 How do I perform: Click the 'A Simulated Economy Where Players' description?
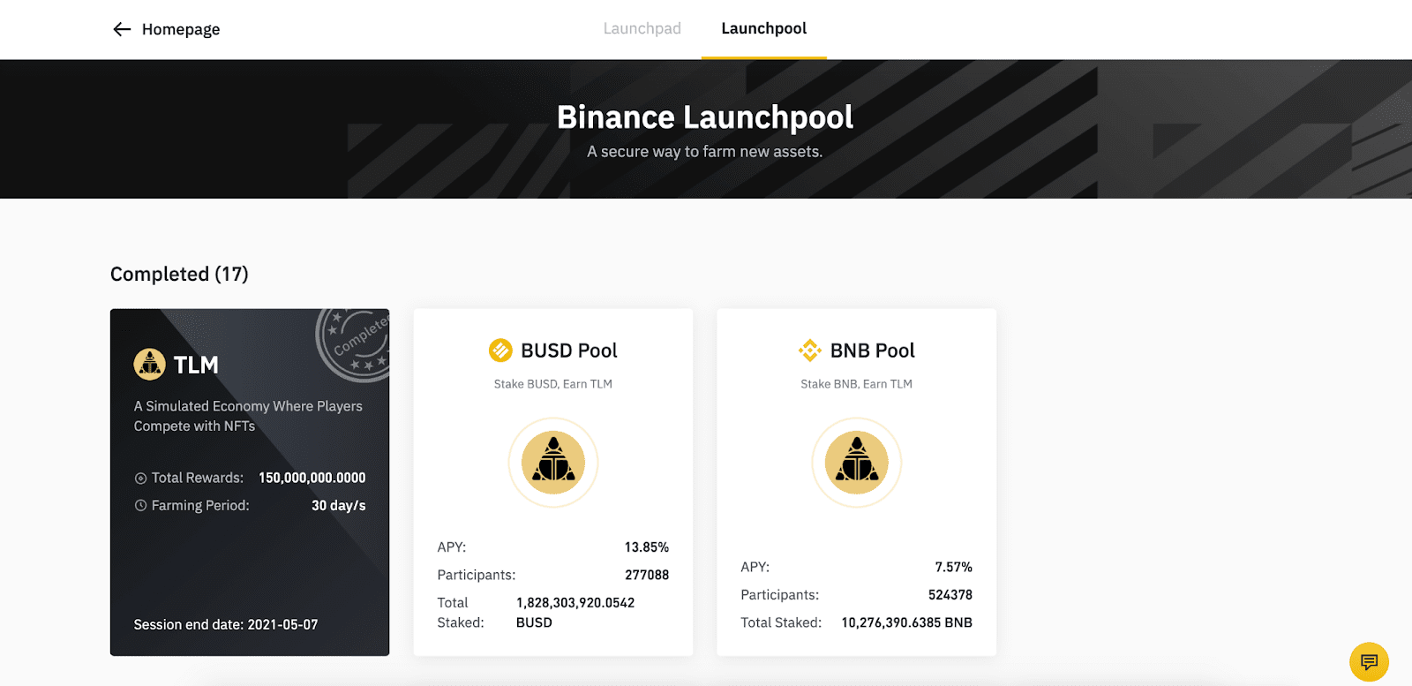[x=248, y=406]
